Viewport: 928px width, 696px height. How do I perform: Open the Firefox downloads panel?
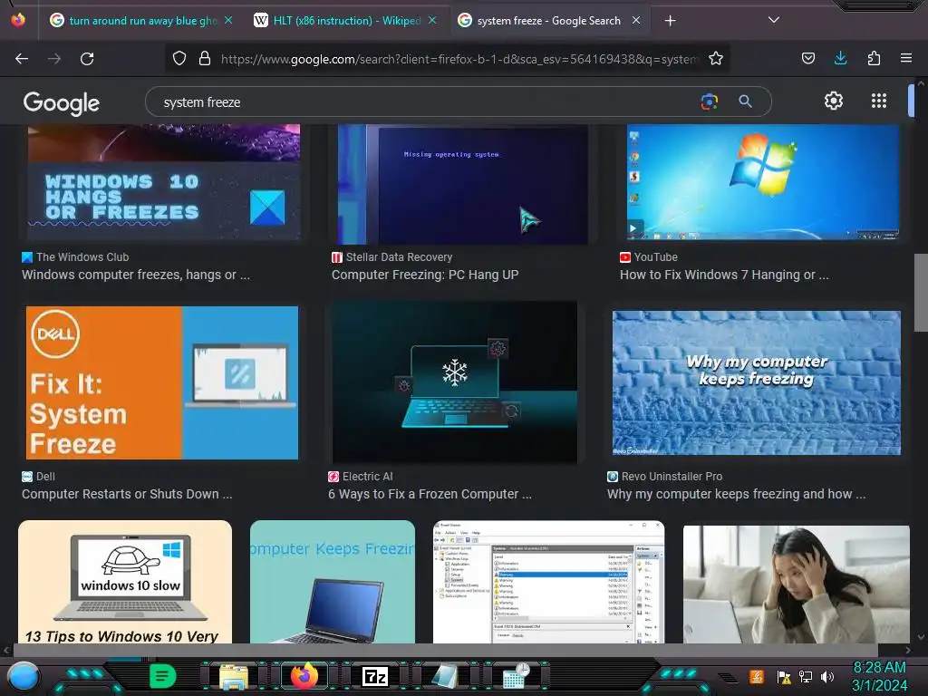tap(840, 58)
